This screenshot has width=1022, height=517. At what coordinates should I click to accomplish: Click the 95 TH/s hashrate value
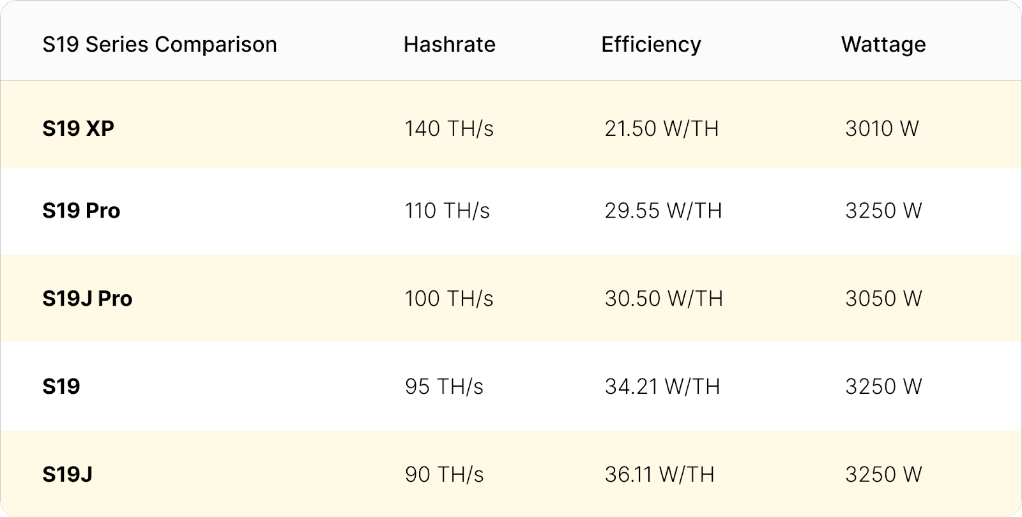pos(444,387)
